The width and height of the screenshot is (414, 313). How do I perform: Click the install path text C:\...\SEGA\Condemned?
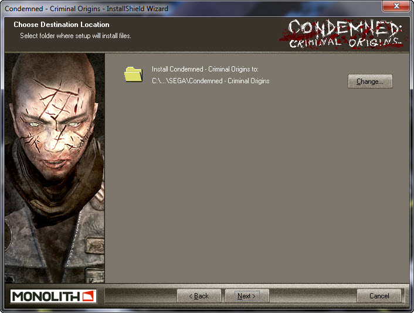(211, 81)
